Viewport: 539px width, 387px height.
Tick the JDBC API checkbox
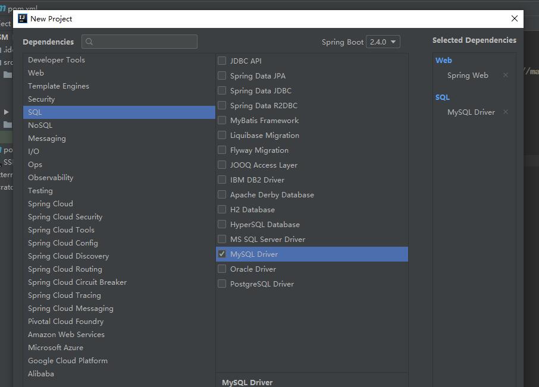click(x=222, y=61)
